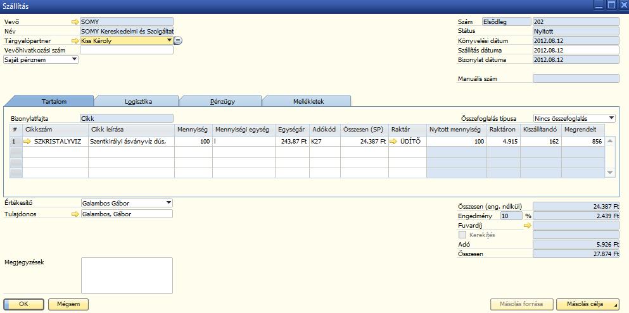The image size is (629, 313).
Task: Click the Megrendelt value 856
Action: point(583,141)
